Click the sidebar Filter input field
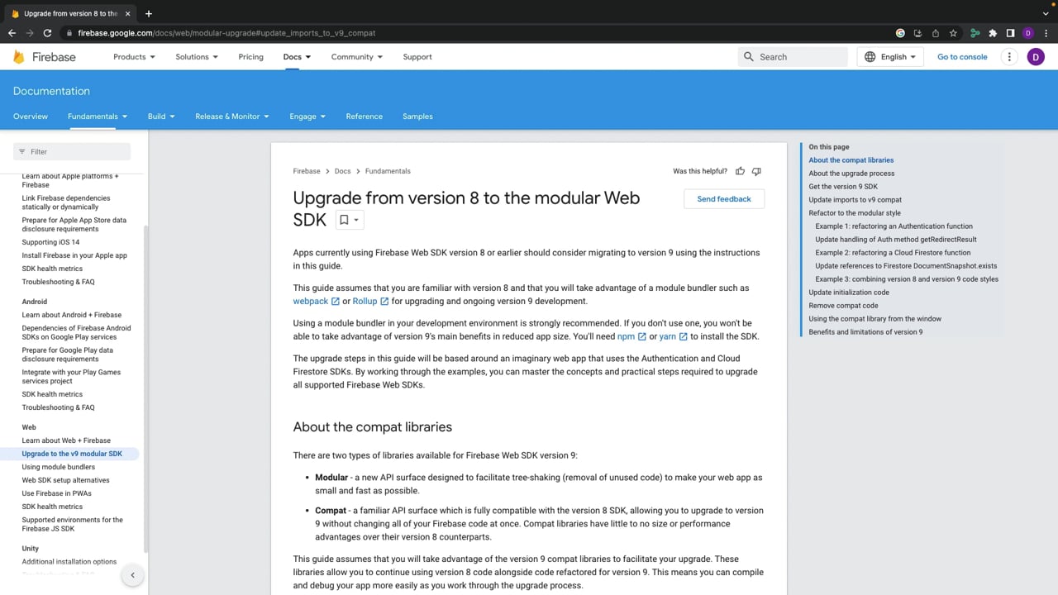The image size is (1058, 595). pos(72,152)
